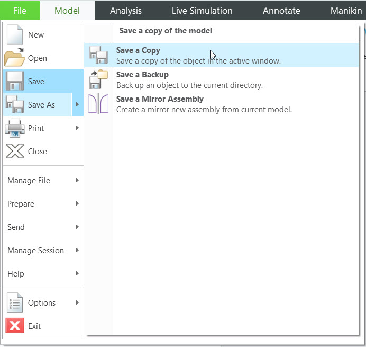Viewport: 366px width, 347px height.
Task: Open the Manikin tab
Action: 346,11
